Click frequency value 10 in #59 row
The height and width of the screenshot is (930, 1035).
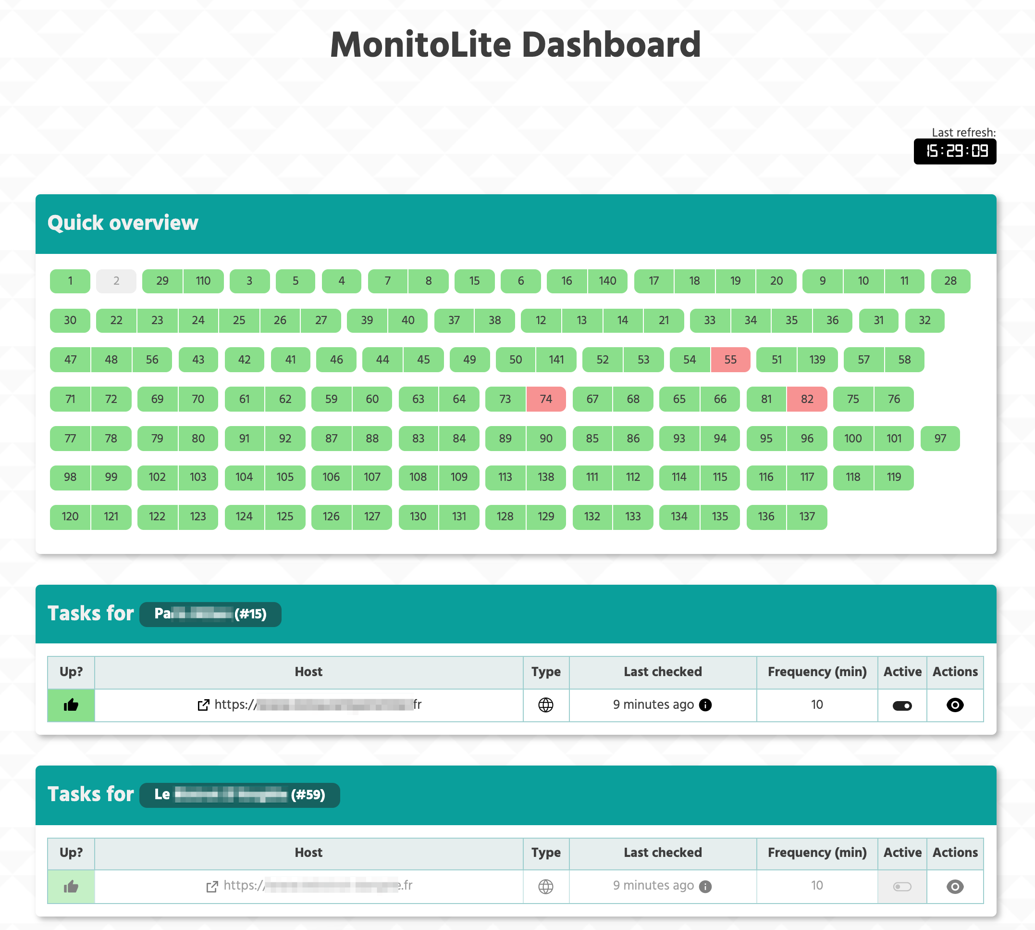point(816,886)
